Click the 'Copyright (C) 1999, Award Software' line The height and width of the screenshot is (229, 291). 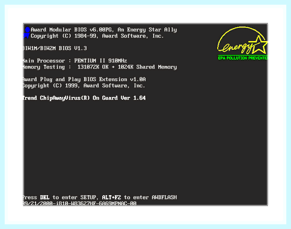tap(84, 86)
